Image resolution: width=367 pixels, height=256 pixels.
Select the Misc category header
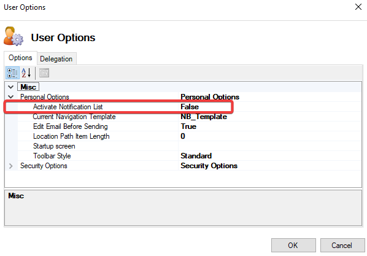coord(28,87)
